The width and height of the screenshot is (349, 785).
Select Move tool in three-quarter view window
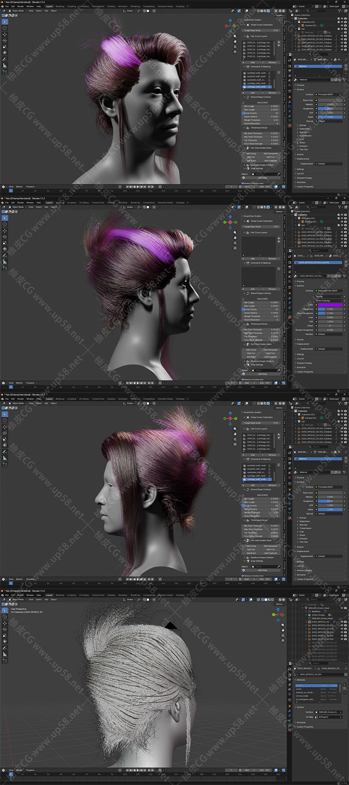click(5, 34)
